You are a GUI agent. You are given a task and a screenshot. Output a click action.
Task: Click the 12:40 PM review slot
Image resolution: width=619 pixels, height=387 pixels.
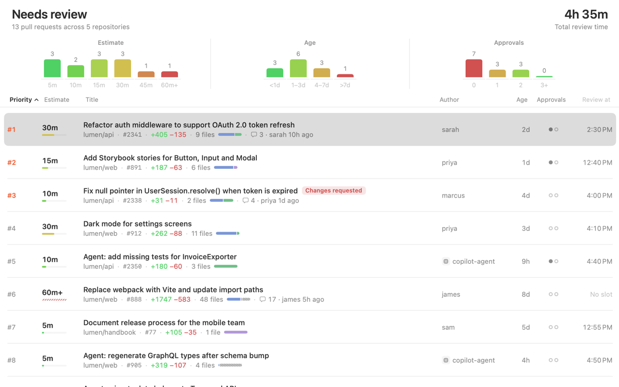point(597,163)
